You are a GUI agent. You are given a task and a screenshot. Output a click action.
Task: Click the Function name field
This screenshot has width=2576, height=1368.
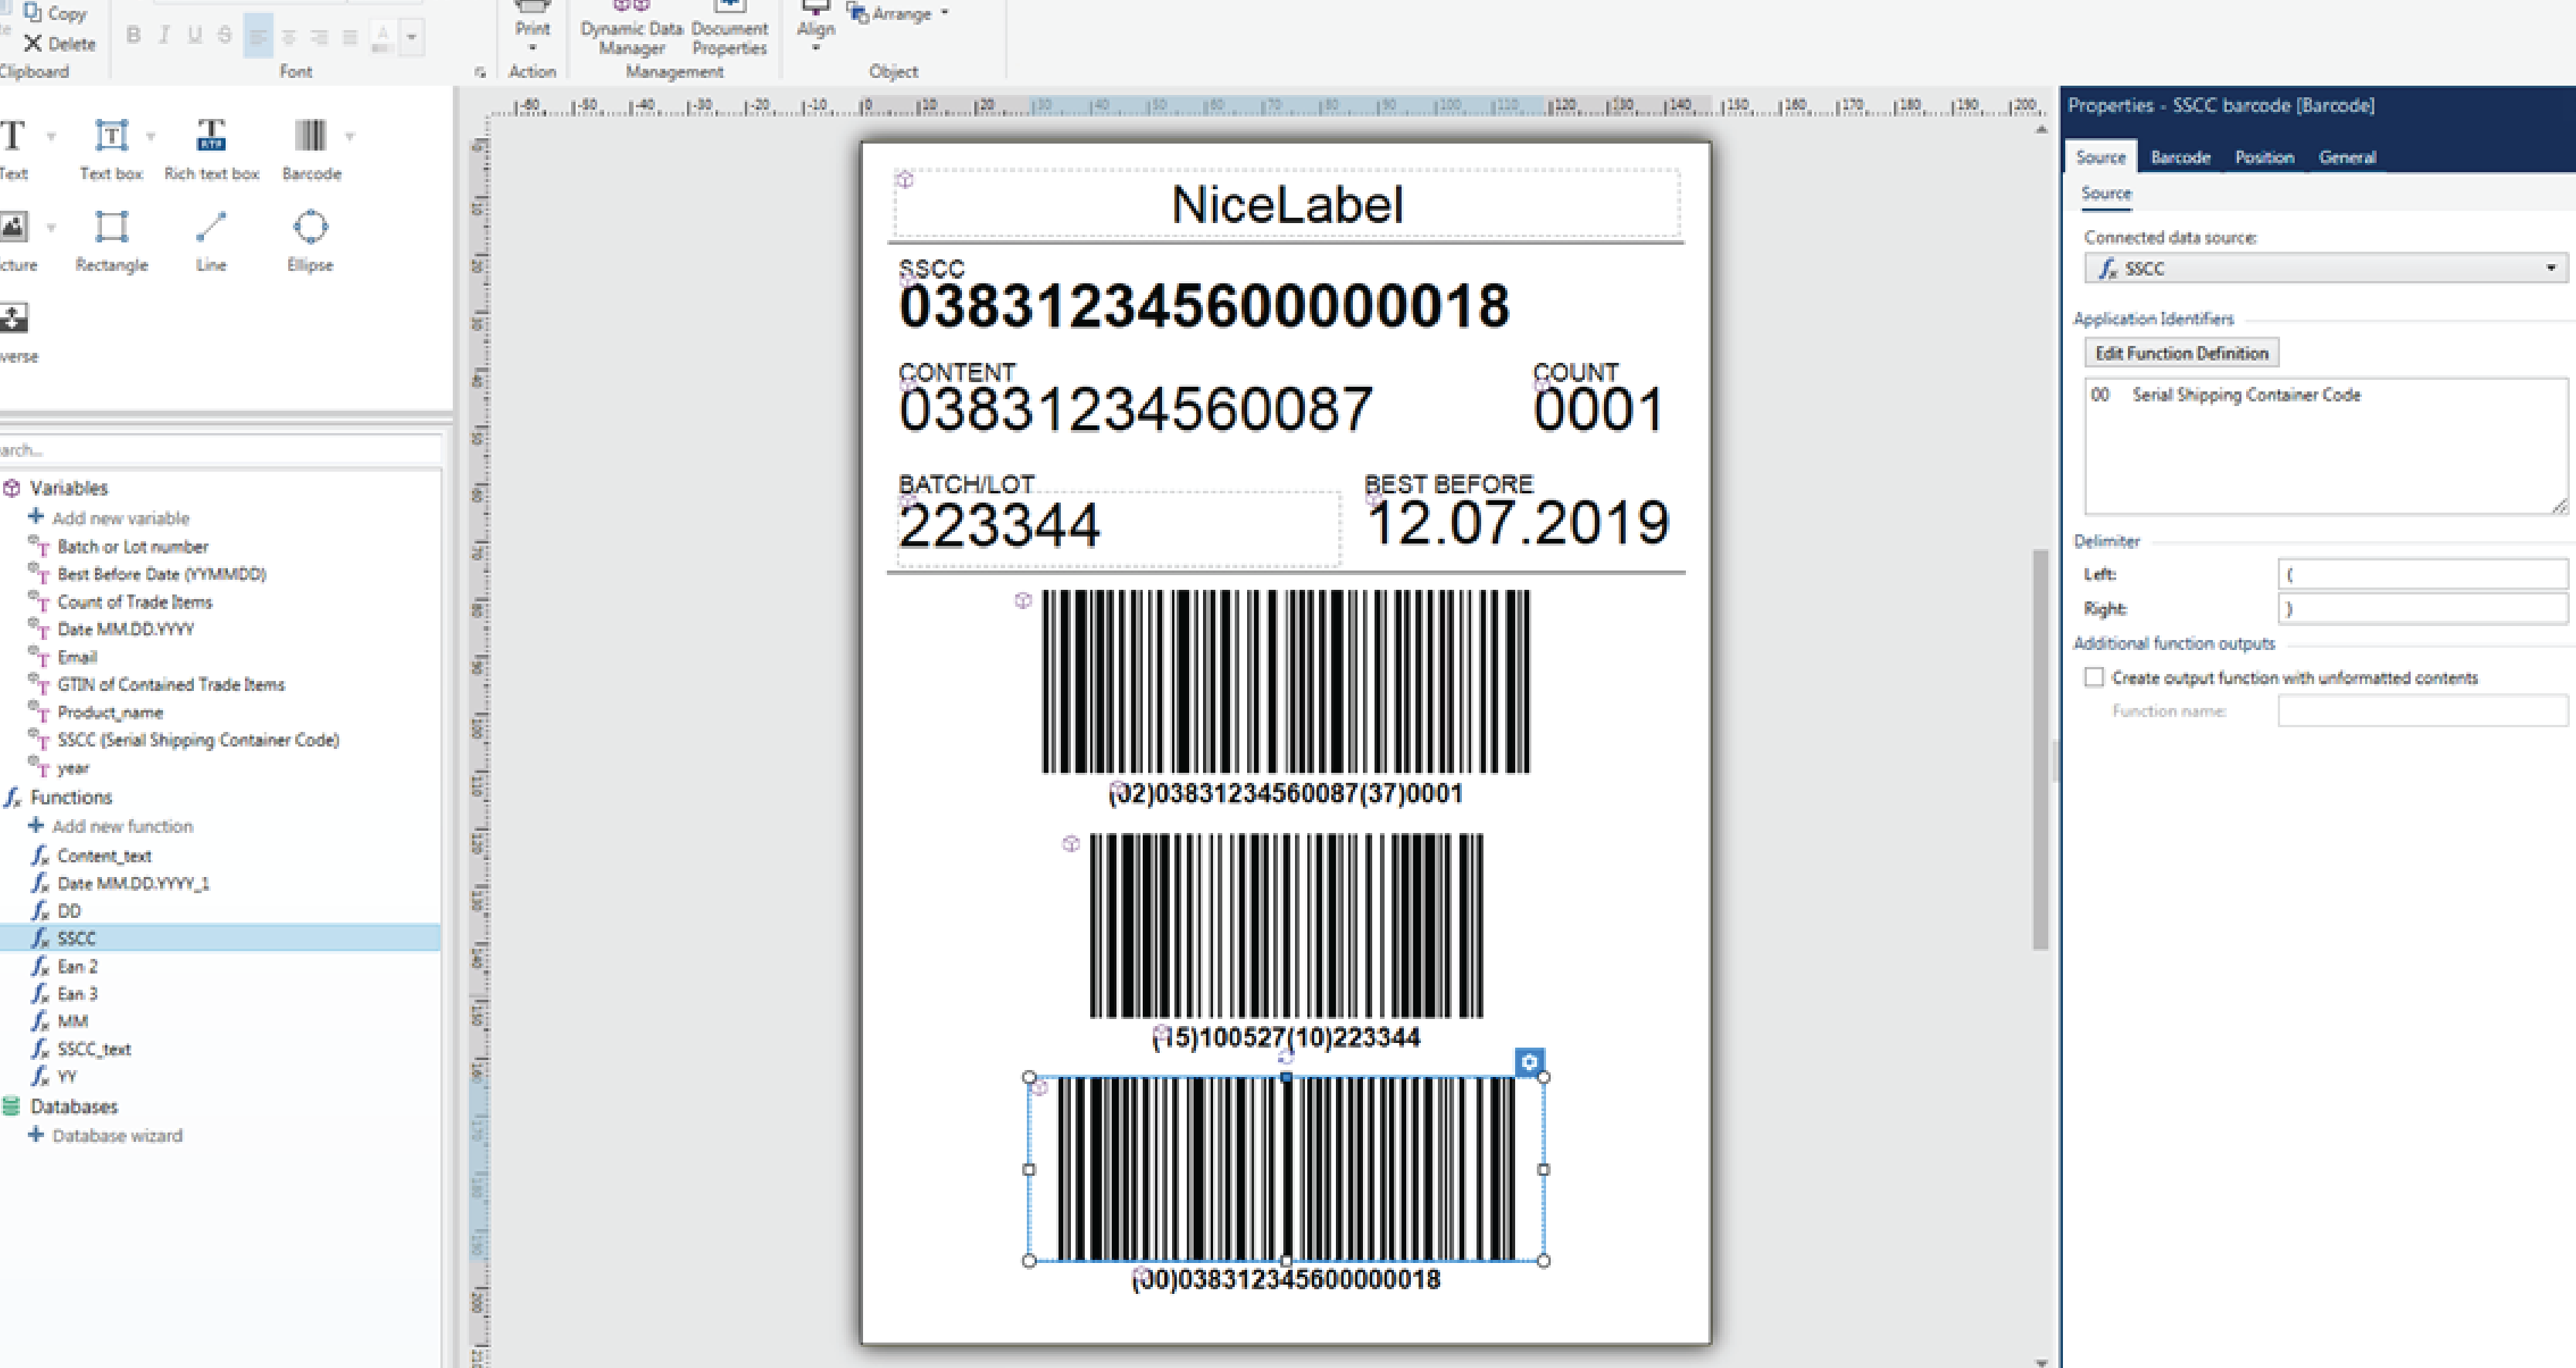click(x=2422, y=710)
